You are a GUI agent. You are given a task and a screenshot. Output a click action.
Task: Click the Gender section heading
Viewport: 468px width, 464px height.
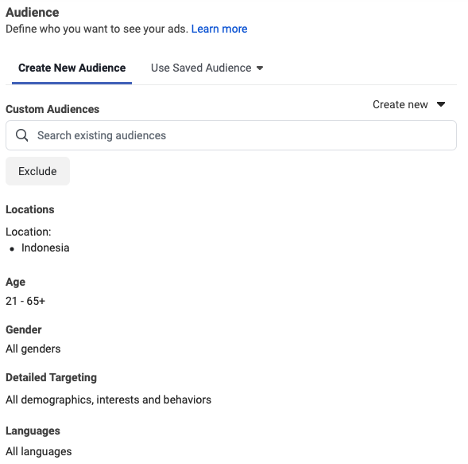24,329
